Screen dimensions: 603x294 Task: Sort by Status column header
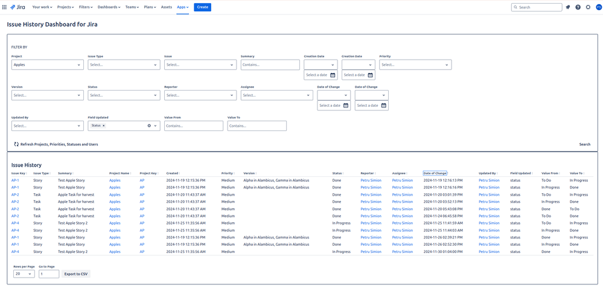coord(337,173)
